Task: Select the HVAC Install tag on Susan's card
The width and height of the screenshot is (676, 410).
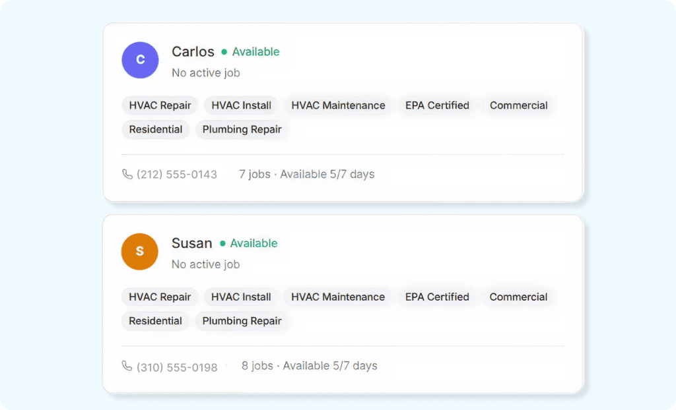Action: click(241, 297)
